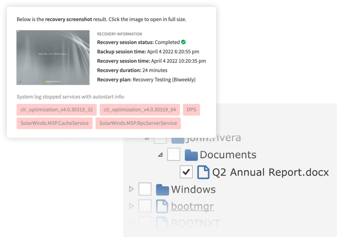Check the Windows folder checkbox
Viewport: 337px width, 237px height.
coord(145,189)
